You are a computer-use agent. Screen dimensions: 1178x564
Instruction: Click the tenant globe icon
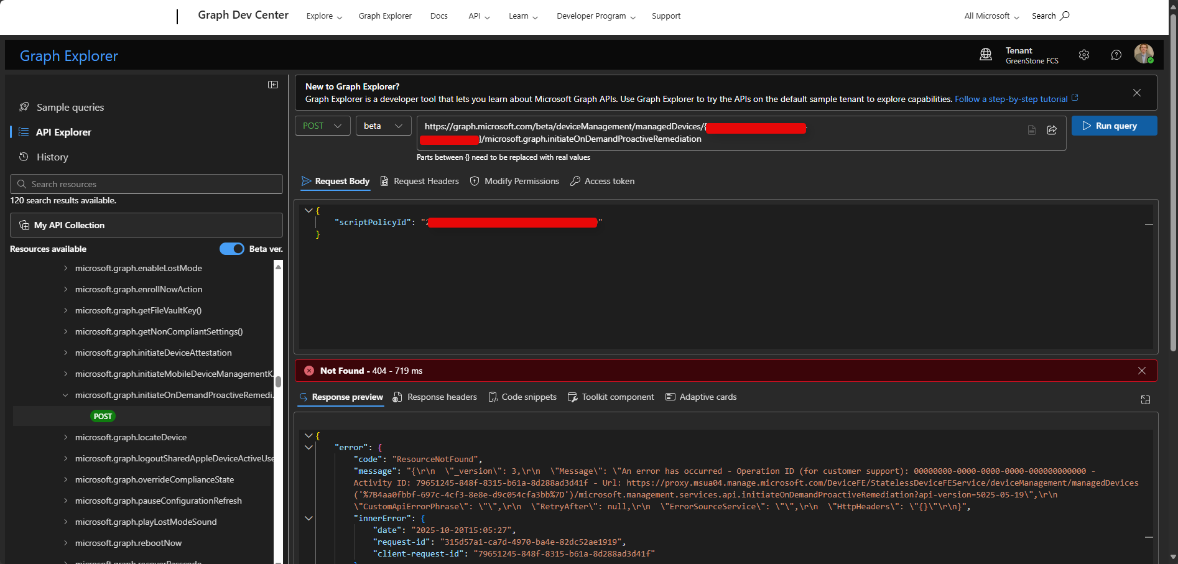986,55
